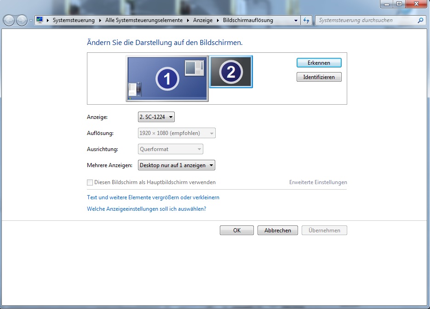Open the Auflösung dropdown 1920 × 1080
Image resolution: width=430 pixels, height=309 pixels.
tap(177, 133)
